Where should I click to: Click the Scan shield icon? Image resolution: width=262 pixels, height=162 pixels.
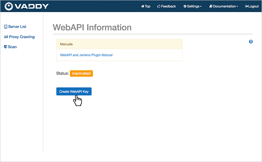[x=6, y=47]
